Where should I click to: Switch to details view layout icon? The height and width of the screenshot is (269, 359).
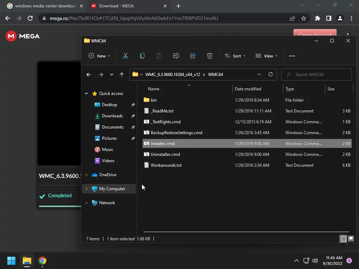[x=344, y=239]
